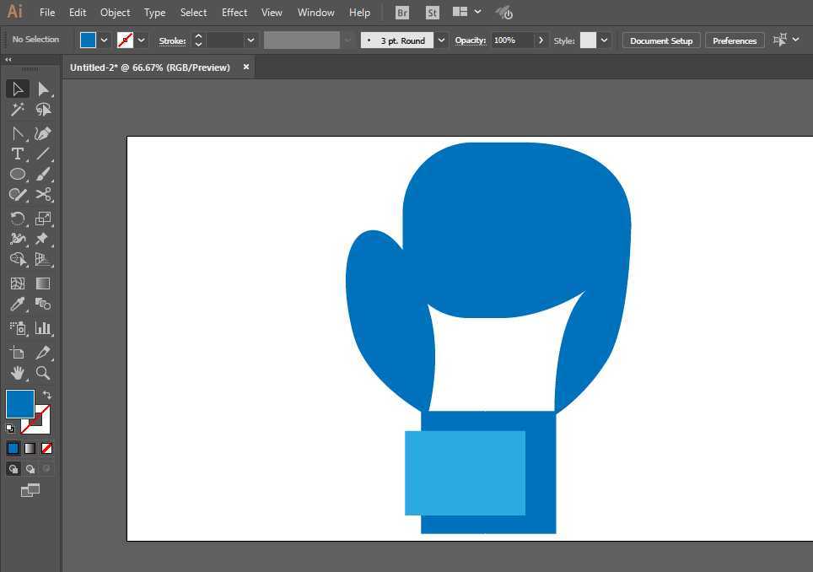
Task: Open the stroke weight dropdown
Action: (250, 40)
